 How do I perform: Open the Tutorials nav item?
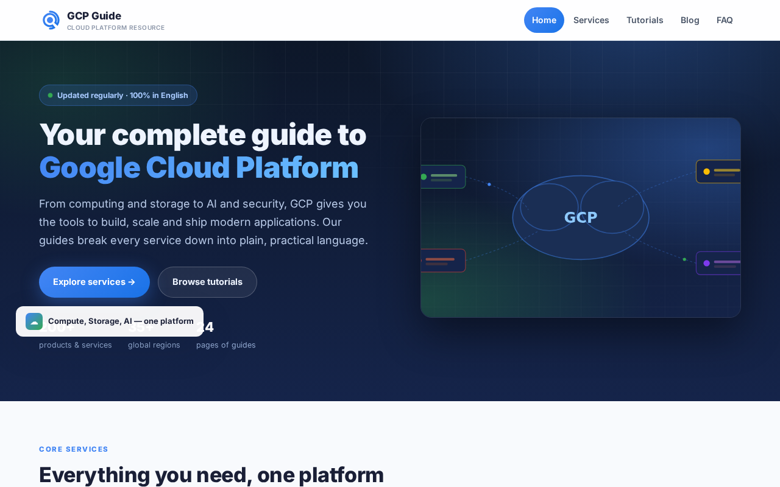tap(645, 20)
